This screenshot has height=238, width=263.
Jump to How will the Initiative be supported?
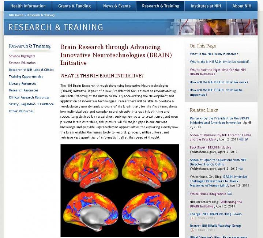[x=216, y=92]
